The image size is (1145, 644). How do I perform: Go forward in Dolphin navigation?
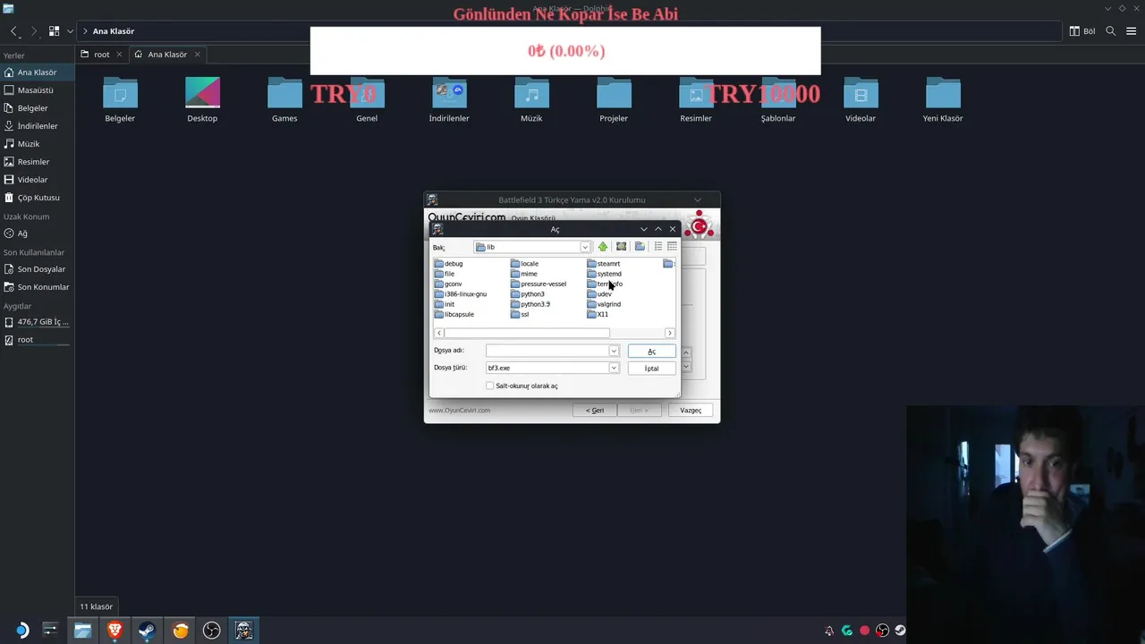point(34,31)
